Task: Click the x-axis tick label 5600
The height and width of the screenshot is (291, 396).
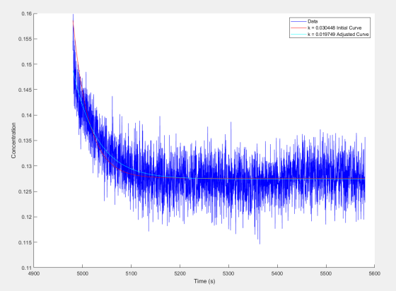Action: (x=374, y=273)
